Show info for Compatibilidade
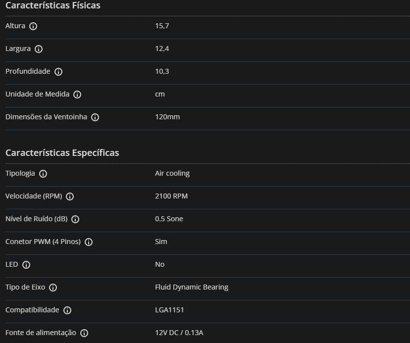The image size is (410, 343). (x=67, y=310)
